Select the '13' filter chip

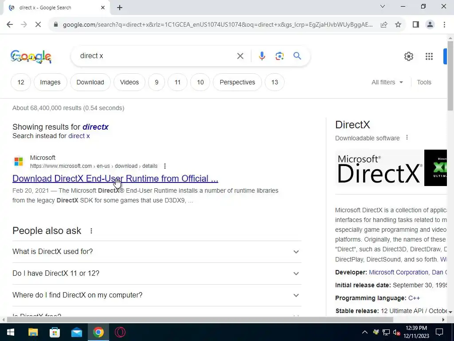point(274,82)
